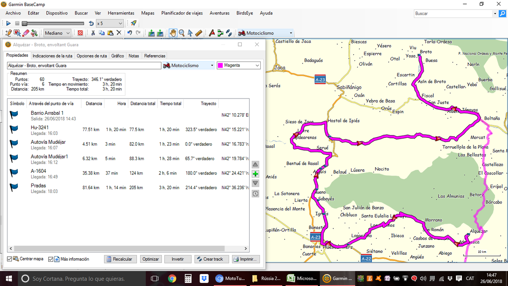The image size is (508, 286).
Task: Open the Magenta color dropdown
Action: point(239,66)
